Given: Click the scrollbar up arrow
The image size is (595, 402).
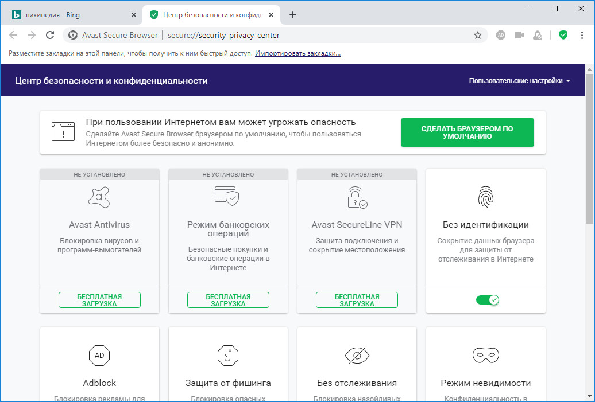Looking at the screenshot, I should (x=589, y=69).
